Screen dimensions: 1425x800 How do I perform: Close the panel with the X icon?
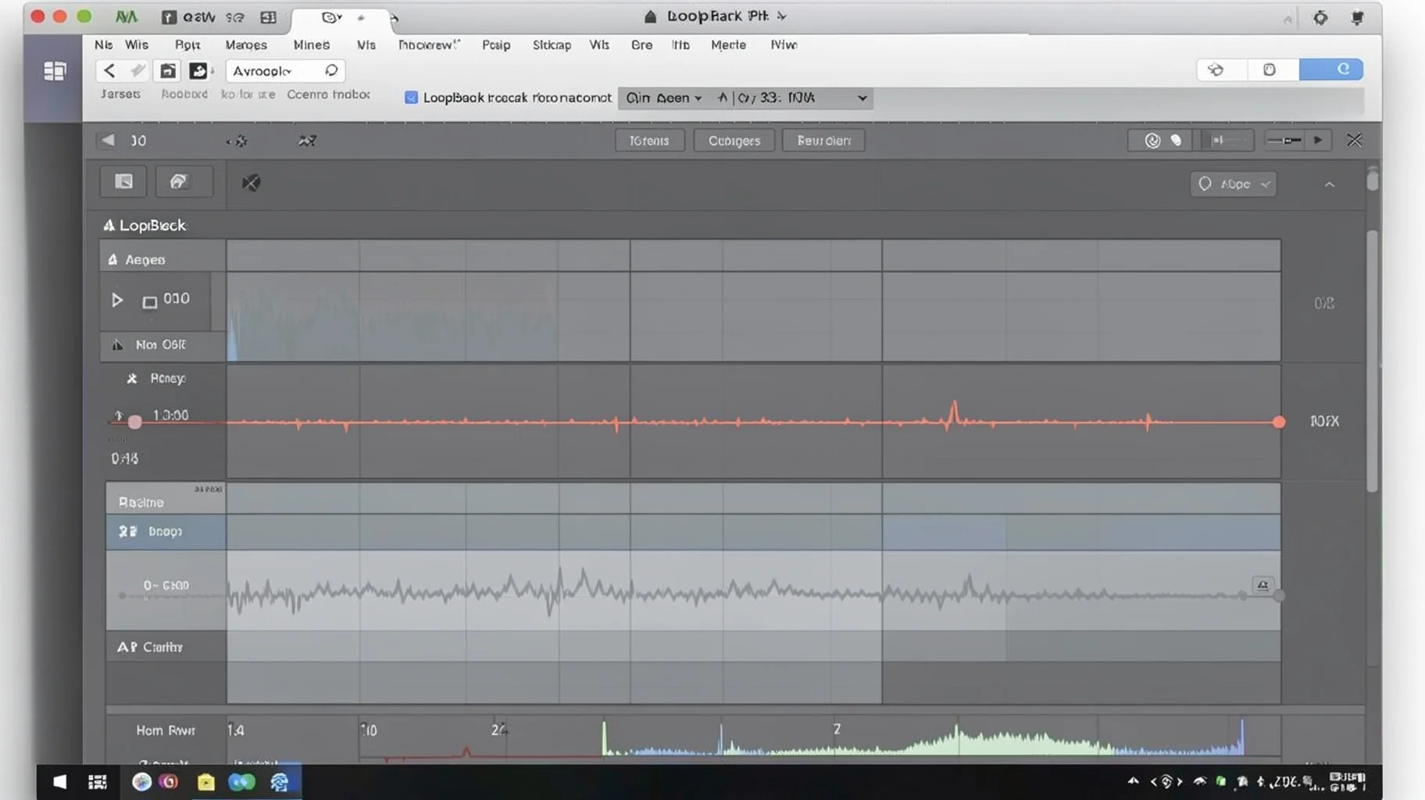[x=1354, y=141]
